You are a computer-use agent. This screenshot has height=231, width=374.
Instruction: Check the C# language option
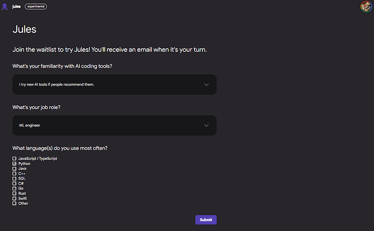(14, 184)
